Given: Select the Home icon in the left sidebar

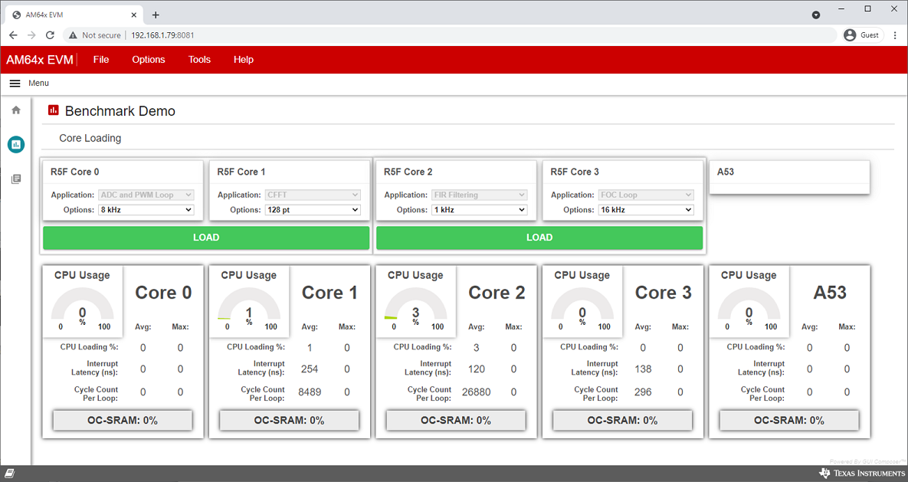Looking at the screenshot, I should [x=15, y=110].
